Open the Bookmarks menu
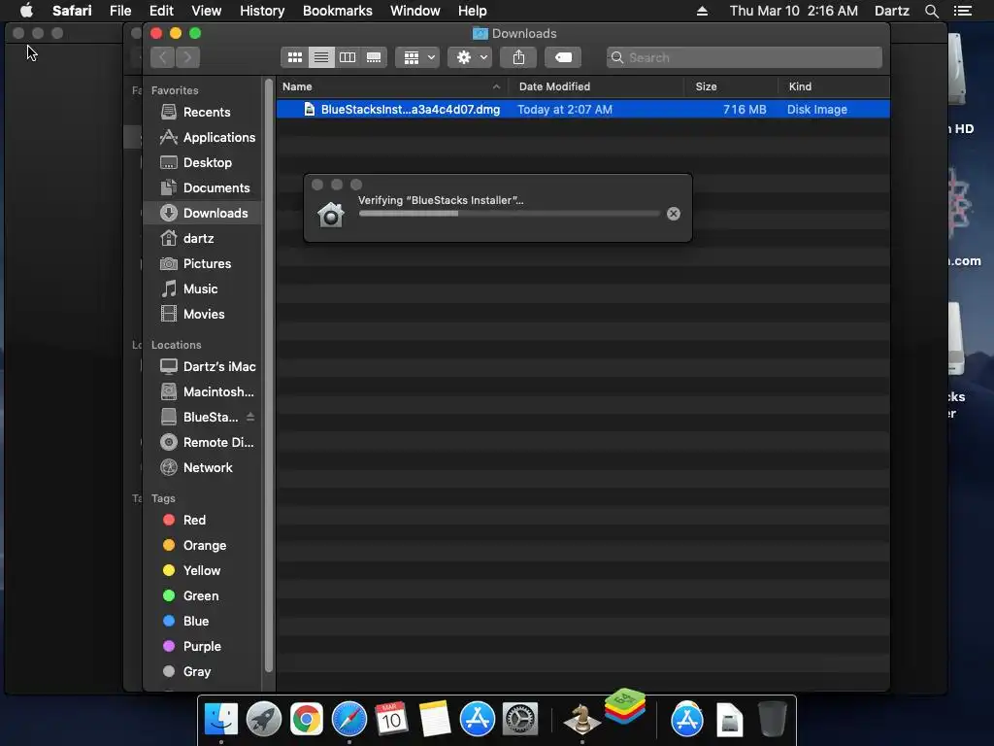The image size is (994, 746). [x=338, y=11]
